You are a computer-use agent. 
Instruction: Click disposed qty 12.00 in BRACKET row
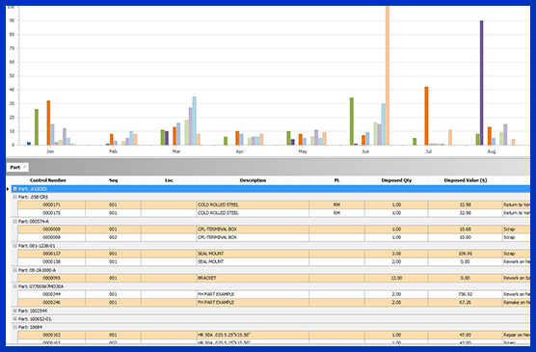[396, 278]
